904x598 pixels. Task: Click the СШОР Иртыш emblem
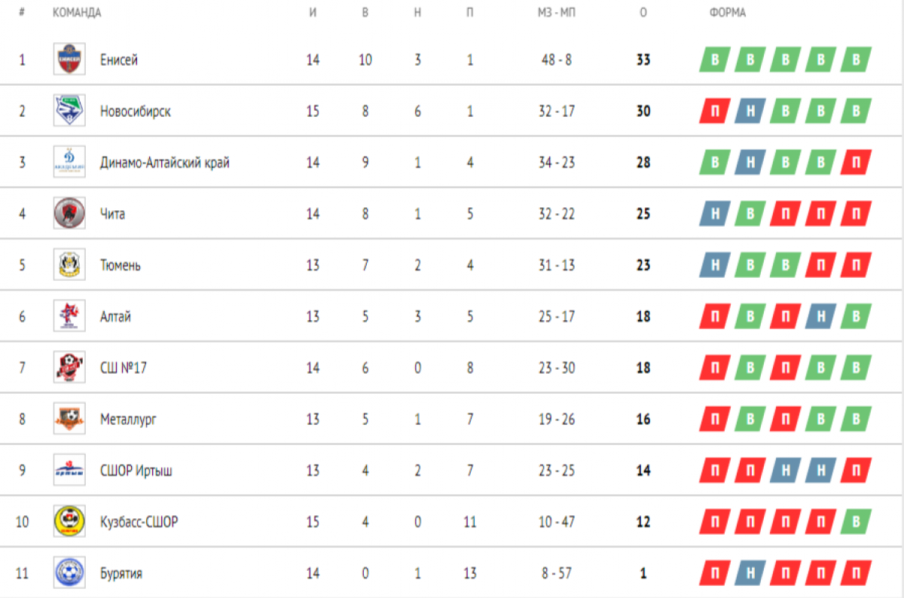(69, 470)
